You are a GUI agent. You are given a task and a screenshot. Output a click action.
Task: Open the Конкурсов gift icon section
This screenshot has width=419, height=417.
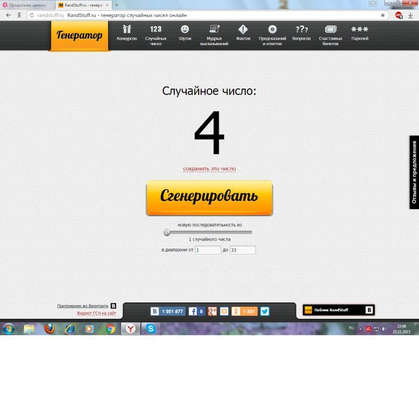126,33
